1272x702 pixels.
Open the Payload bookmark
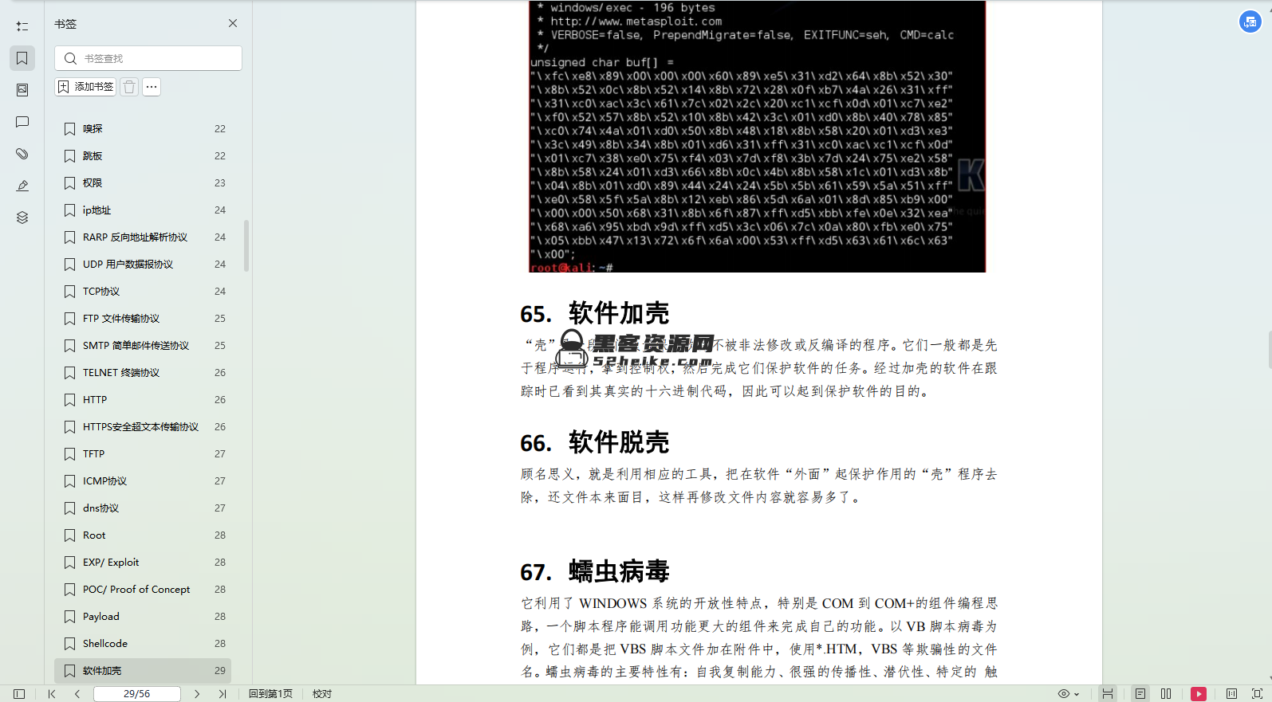point(143,617)
